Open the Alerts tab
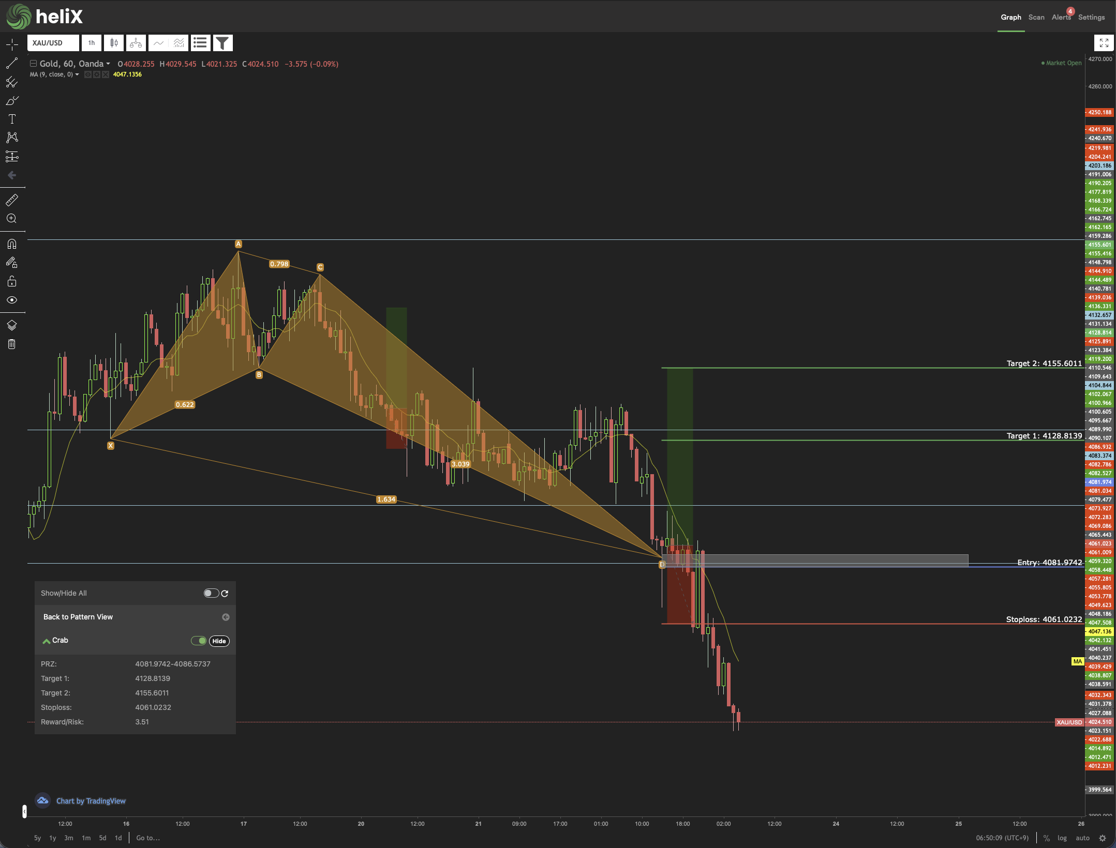This screenshot has height=848, width=1116. click(1061, 18)
